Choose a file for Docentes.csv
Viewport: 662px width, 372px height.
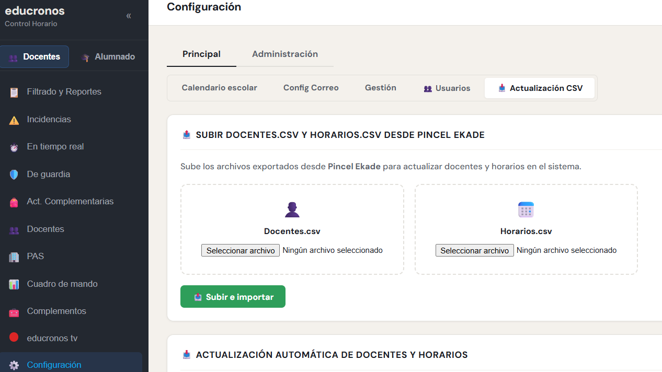coord(241,250)
